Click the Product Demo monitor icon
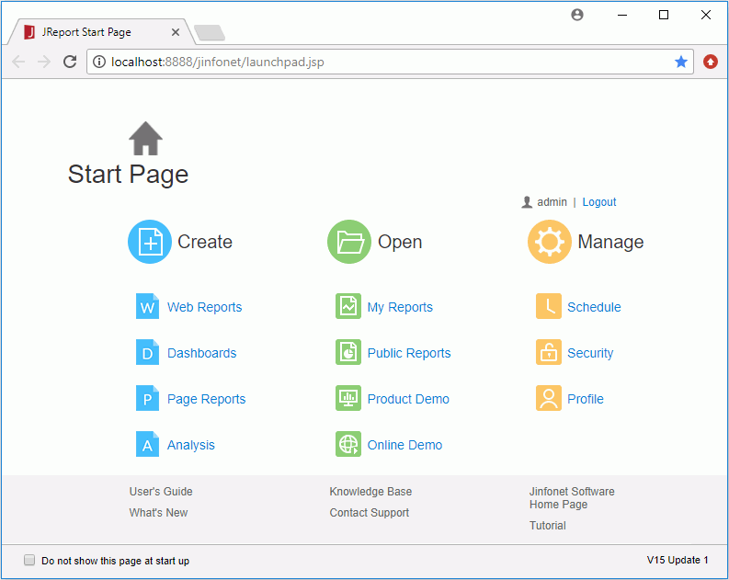Screen dimensions: 729x580 (348, 398)
